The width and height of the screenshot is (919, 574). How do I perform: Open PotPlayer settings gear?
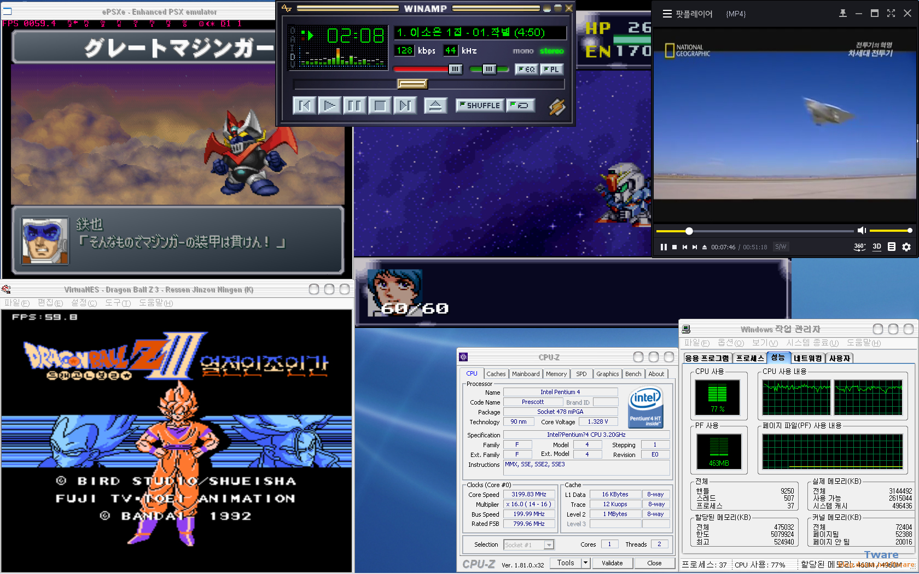point(906,247)
